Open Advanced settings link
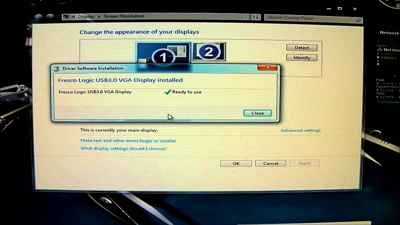This screenshot has width=400, height=225. pyautogui.click(x=301, y=130)
